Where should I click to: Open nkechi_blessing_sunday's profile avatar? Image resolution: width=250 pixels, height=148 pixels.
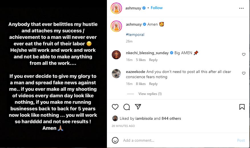(x=116, y=54)
